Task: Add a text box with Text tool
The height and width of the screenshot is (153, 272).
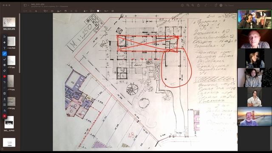Action: pos(52,11)
